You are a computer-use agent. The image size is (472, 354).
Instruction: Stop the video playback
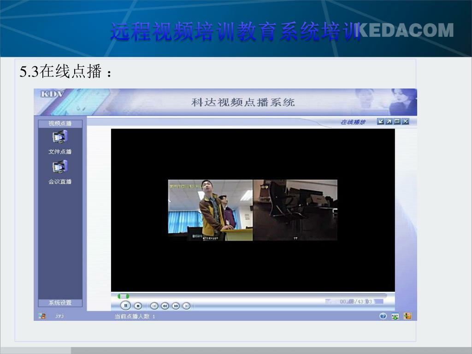(138, 306)
